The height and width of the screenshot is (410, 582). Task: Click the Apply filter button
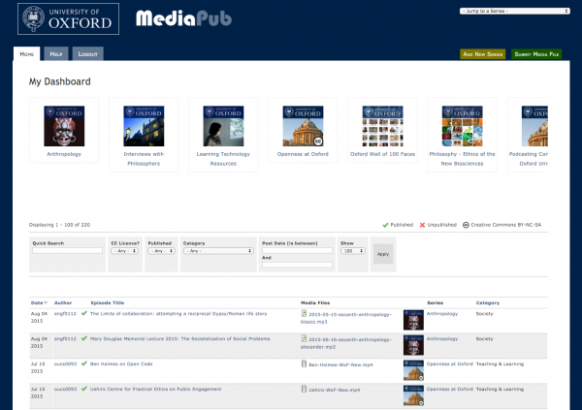[383, 254]
